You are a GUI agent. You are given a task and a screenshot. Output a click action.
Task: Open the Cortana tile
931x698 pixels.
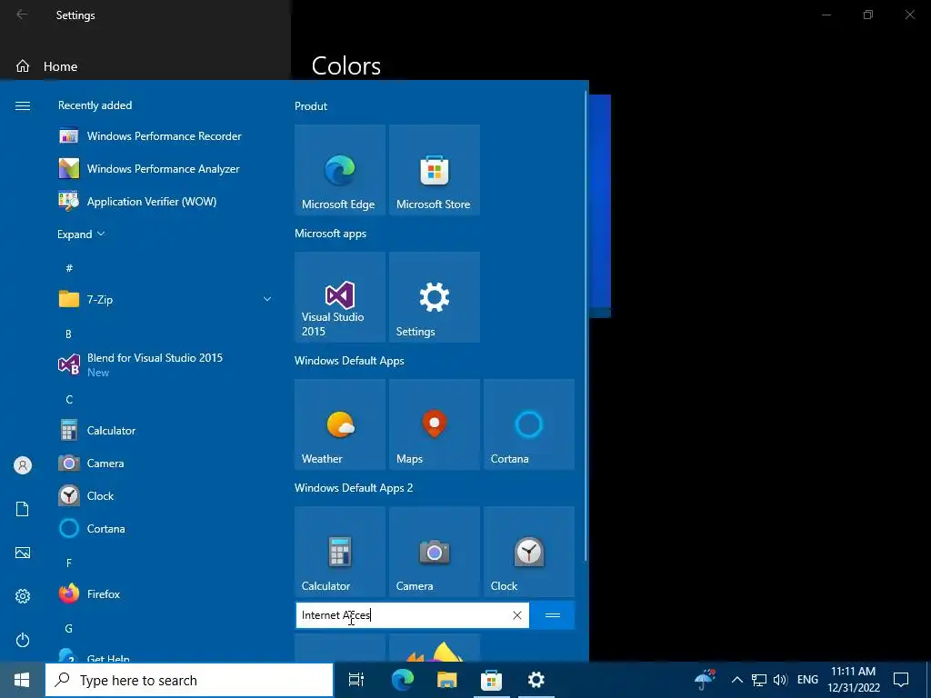529,424
